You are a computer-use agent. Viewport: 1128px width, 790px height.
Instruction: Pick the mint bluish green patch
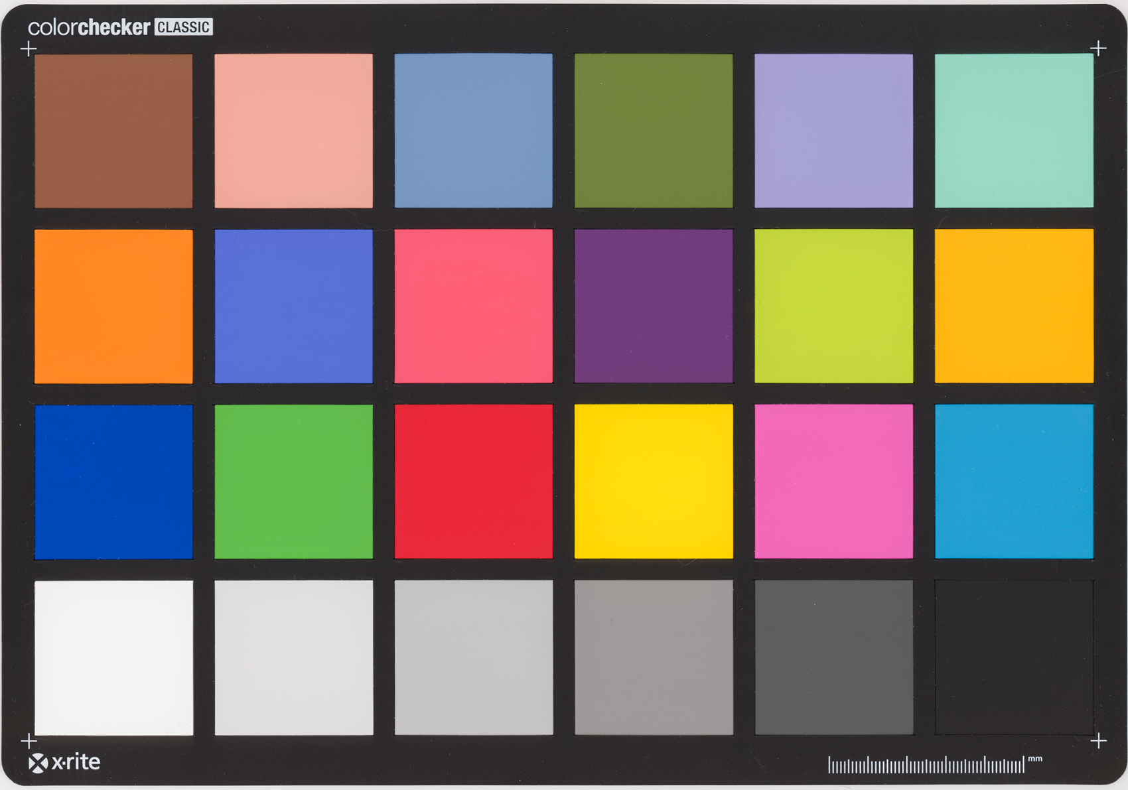1014,131
